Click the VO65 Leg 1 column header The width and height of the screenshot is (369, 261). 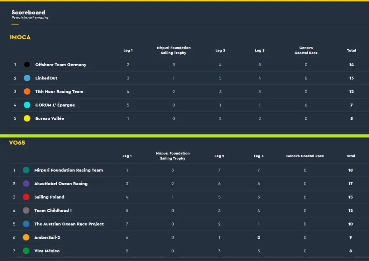pyautogui.click(x=127, y=156)
